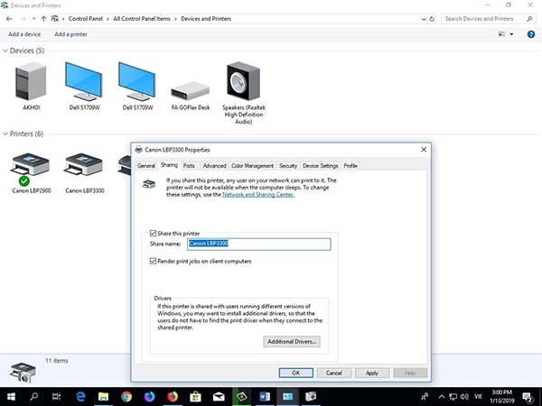This screenshot has width=542, height=406.
Task: Switch to the Device Settings tab
Action: 320,166
